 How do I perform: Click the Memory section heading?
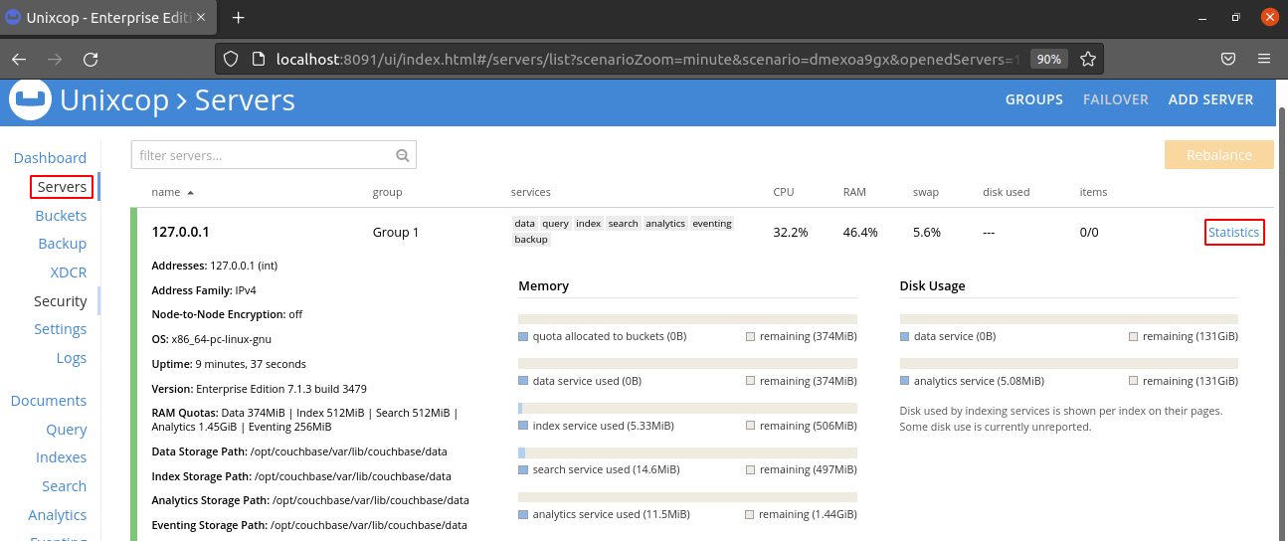click(x=544, y=286)
